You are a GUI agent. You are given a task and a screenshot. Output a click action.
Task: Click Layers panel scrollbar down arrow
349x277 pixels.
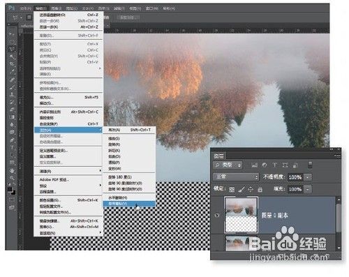point(339,248)
